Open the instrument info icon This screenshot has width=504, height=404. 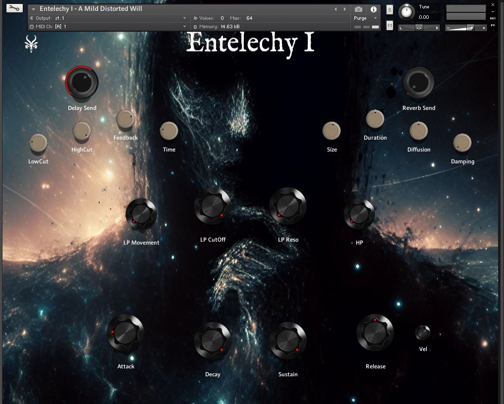tap(374, 9)
